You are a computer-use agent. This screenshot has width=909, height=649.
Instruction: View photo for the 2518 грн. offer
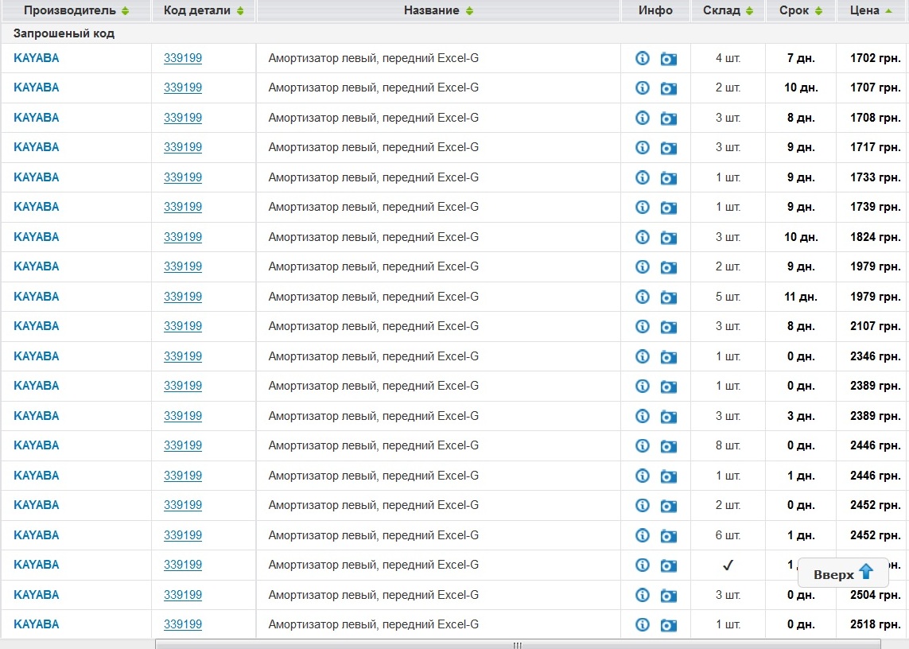tap(669, 625)
